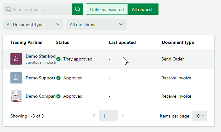Click the Demo Company chef avatar thumbnail
221x132 pixels.
(16, 96)
